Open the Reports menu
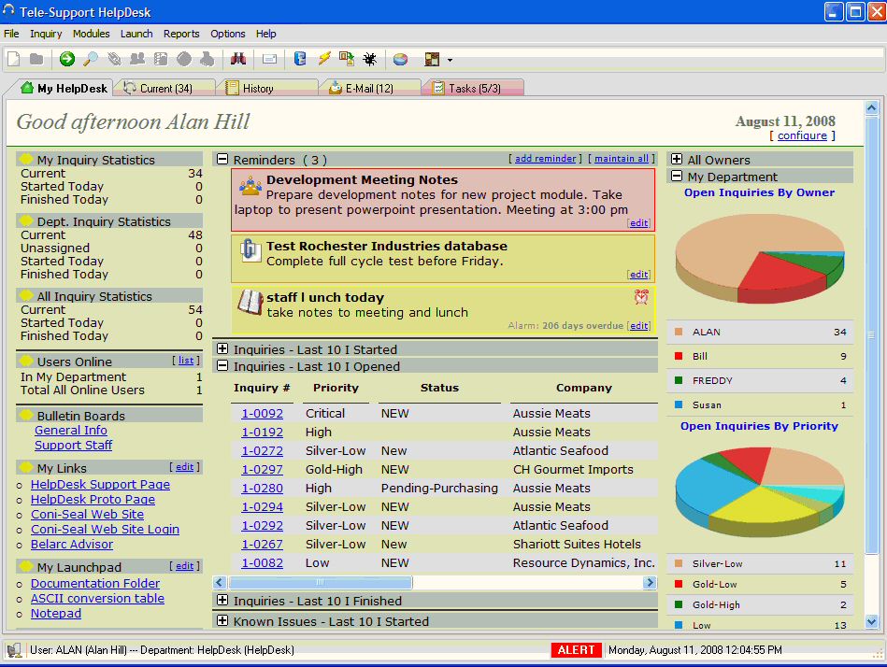 pos(181,34)
